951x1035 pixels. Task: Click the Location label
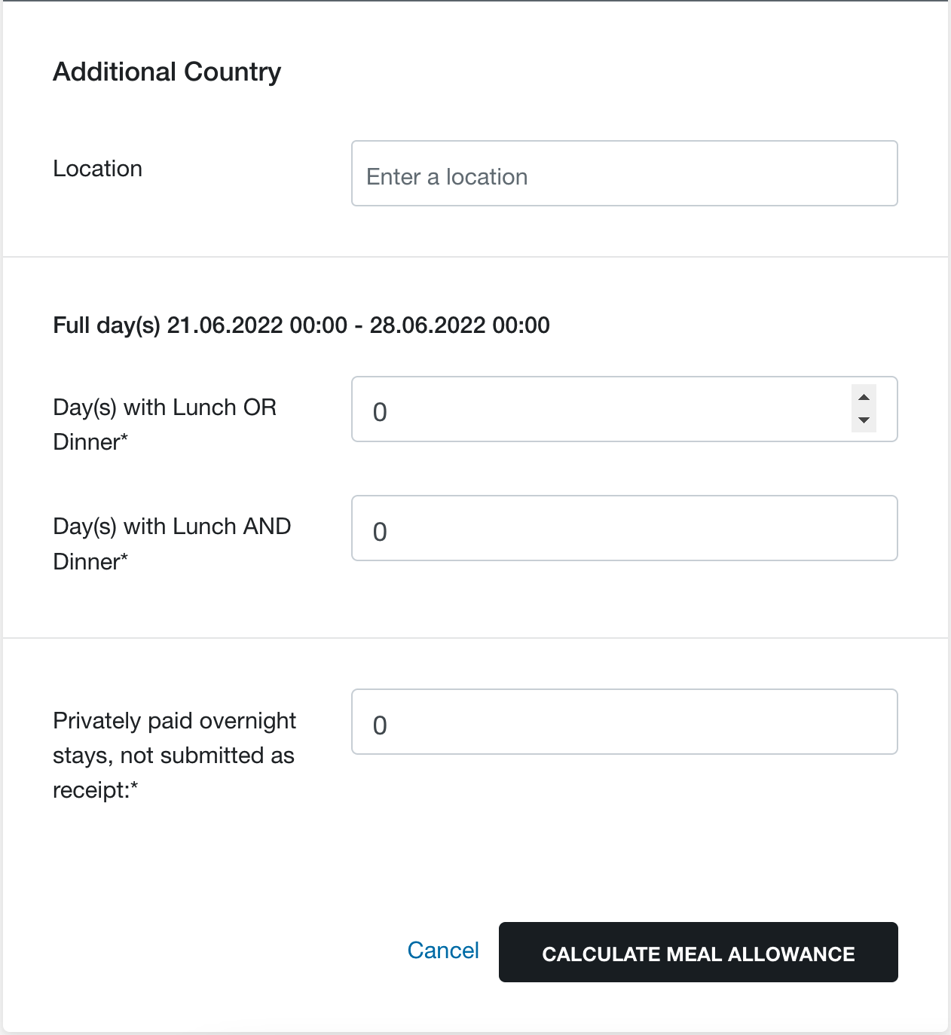tap(97, 169)
